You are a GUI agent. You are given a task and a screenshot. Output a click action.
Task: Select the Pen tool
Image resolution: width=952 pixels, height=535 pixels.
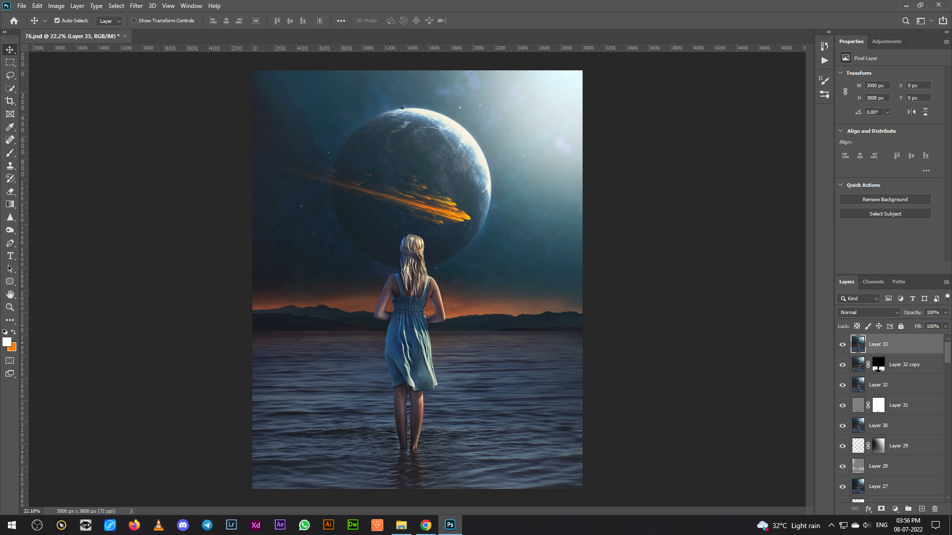[x=10, y=243]
